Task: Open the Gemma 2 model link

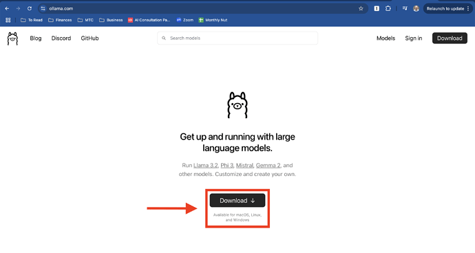Action: tap(268, 165)
